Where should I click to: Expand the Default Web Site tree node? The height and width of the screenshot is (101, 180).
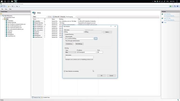click(x=5, y=22)
